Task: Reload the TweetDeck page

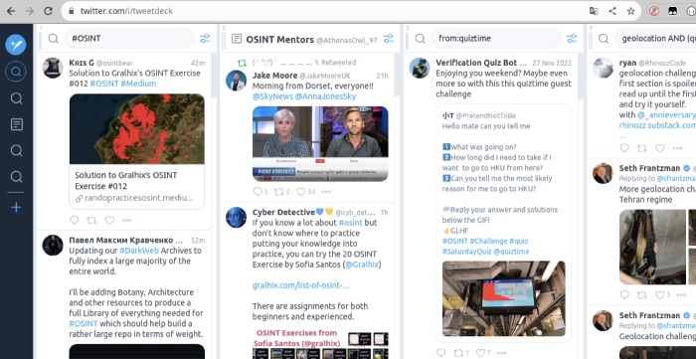Action: coord(48,11)
